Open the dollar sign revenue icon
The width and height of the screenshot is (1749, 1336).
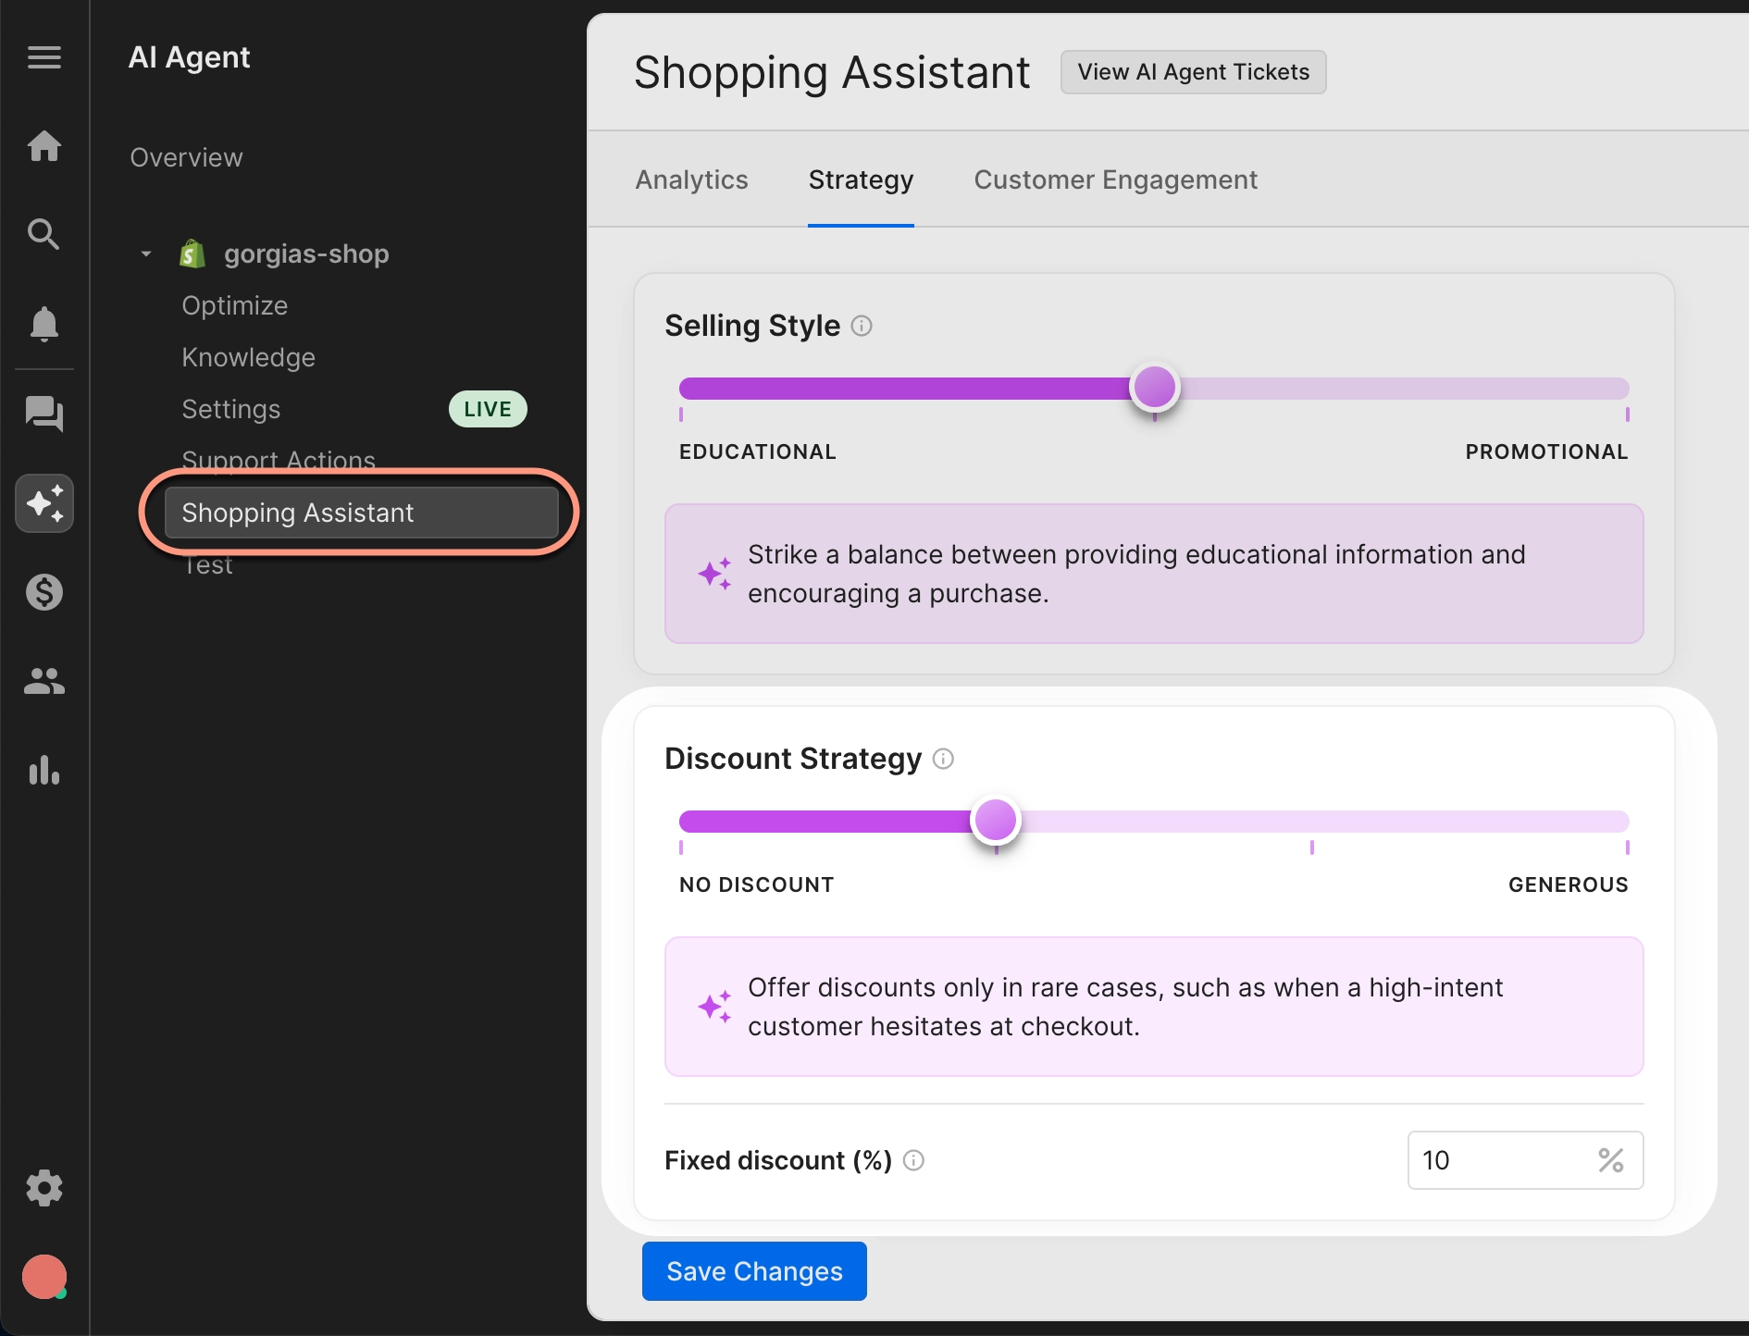pyautogui.click(x=44, y=592)
